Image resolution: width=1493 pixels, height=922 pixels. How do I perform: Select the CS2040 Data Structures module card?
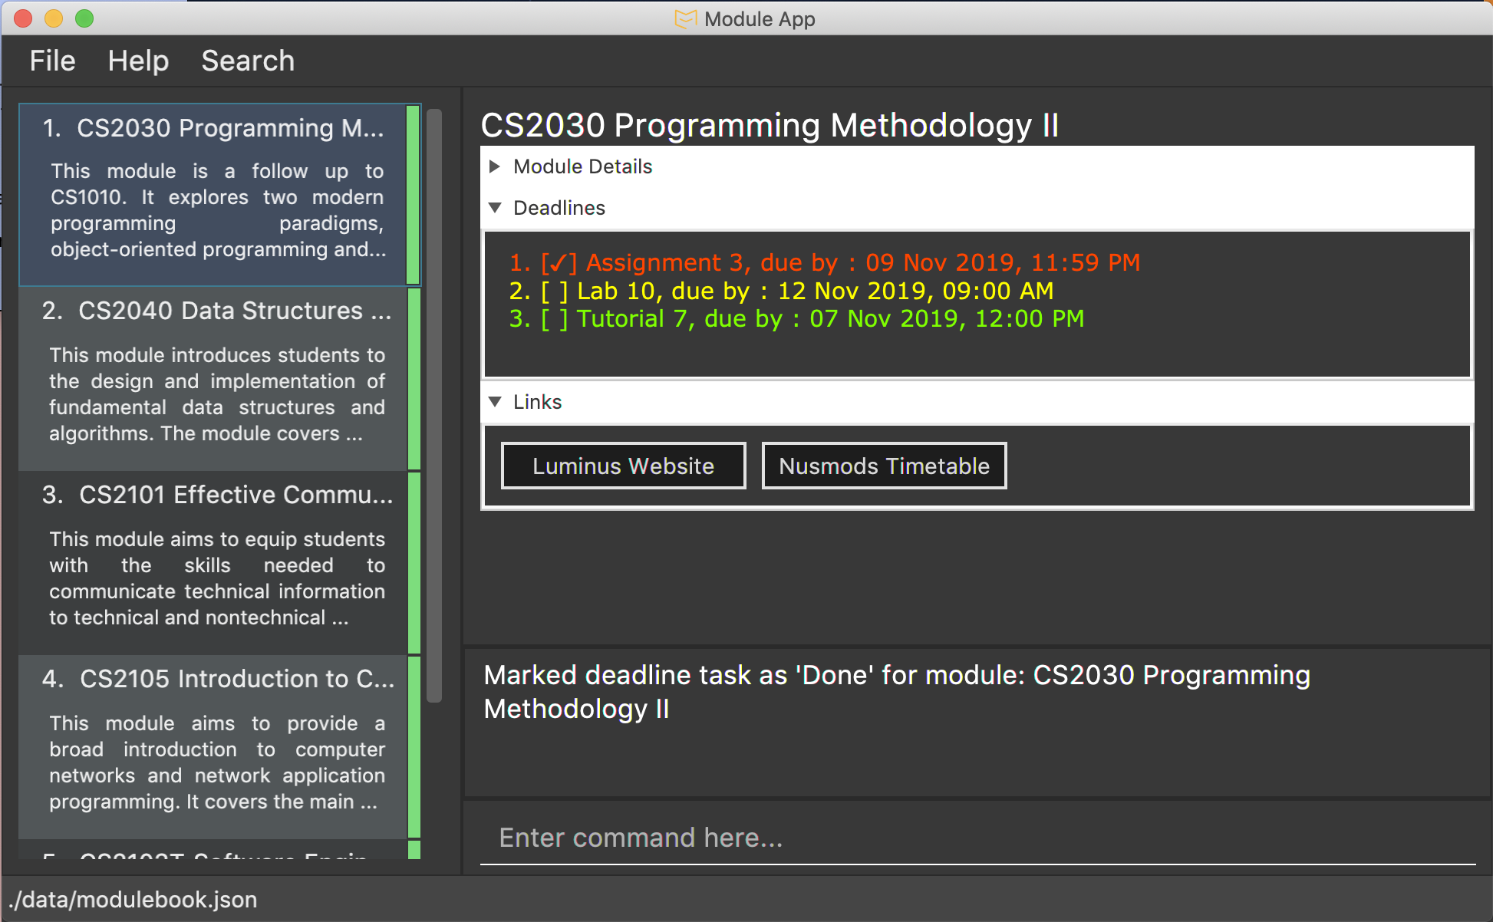(215, 378)
